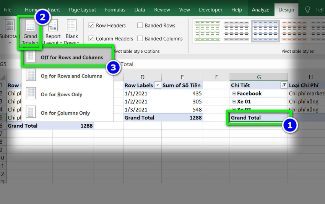Choose Off for Rows and Columns
Screen dimensions: 325x204
tap(67, 57)
